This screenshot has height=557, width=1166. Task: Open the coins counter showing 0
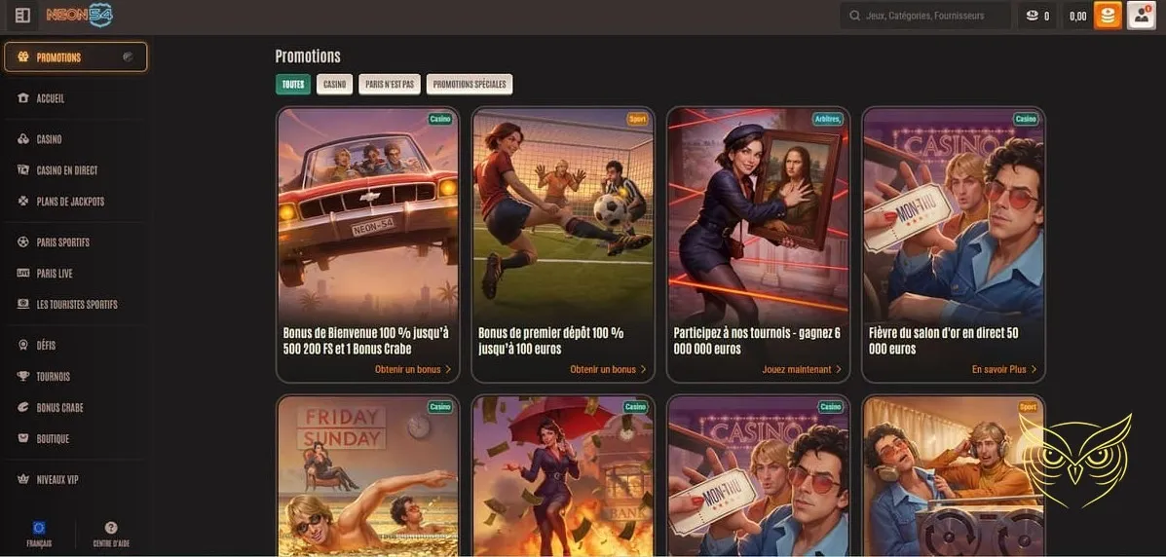click(x=1037, y=16)
